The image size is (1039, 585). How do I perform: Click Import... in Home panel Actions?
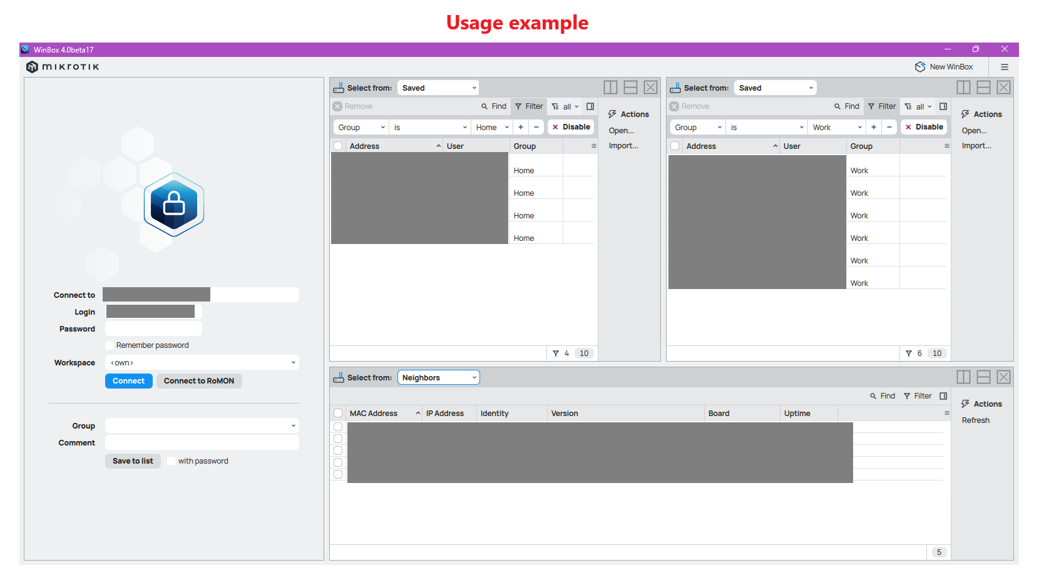click(x=623, y=146)
